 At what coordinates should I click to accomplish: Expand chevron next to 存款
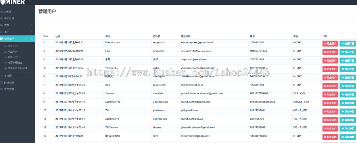(x=31, y=25)
